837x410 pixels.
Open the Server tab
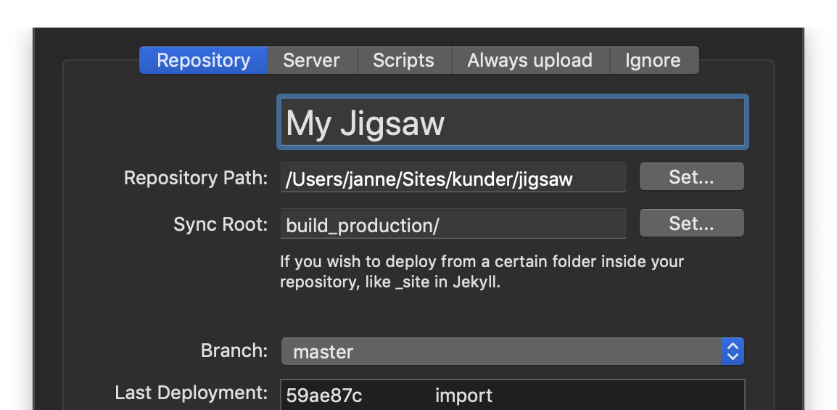[312, 60]
